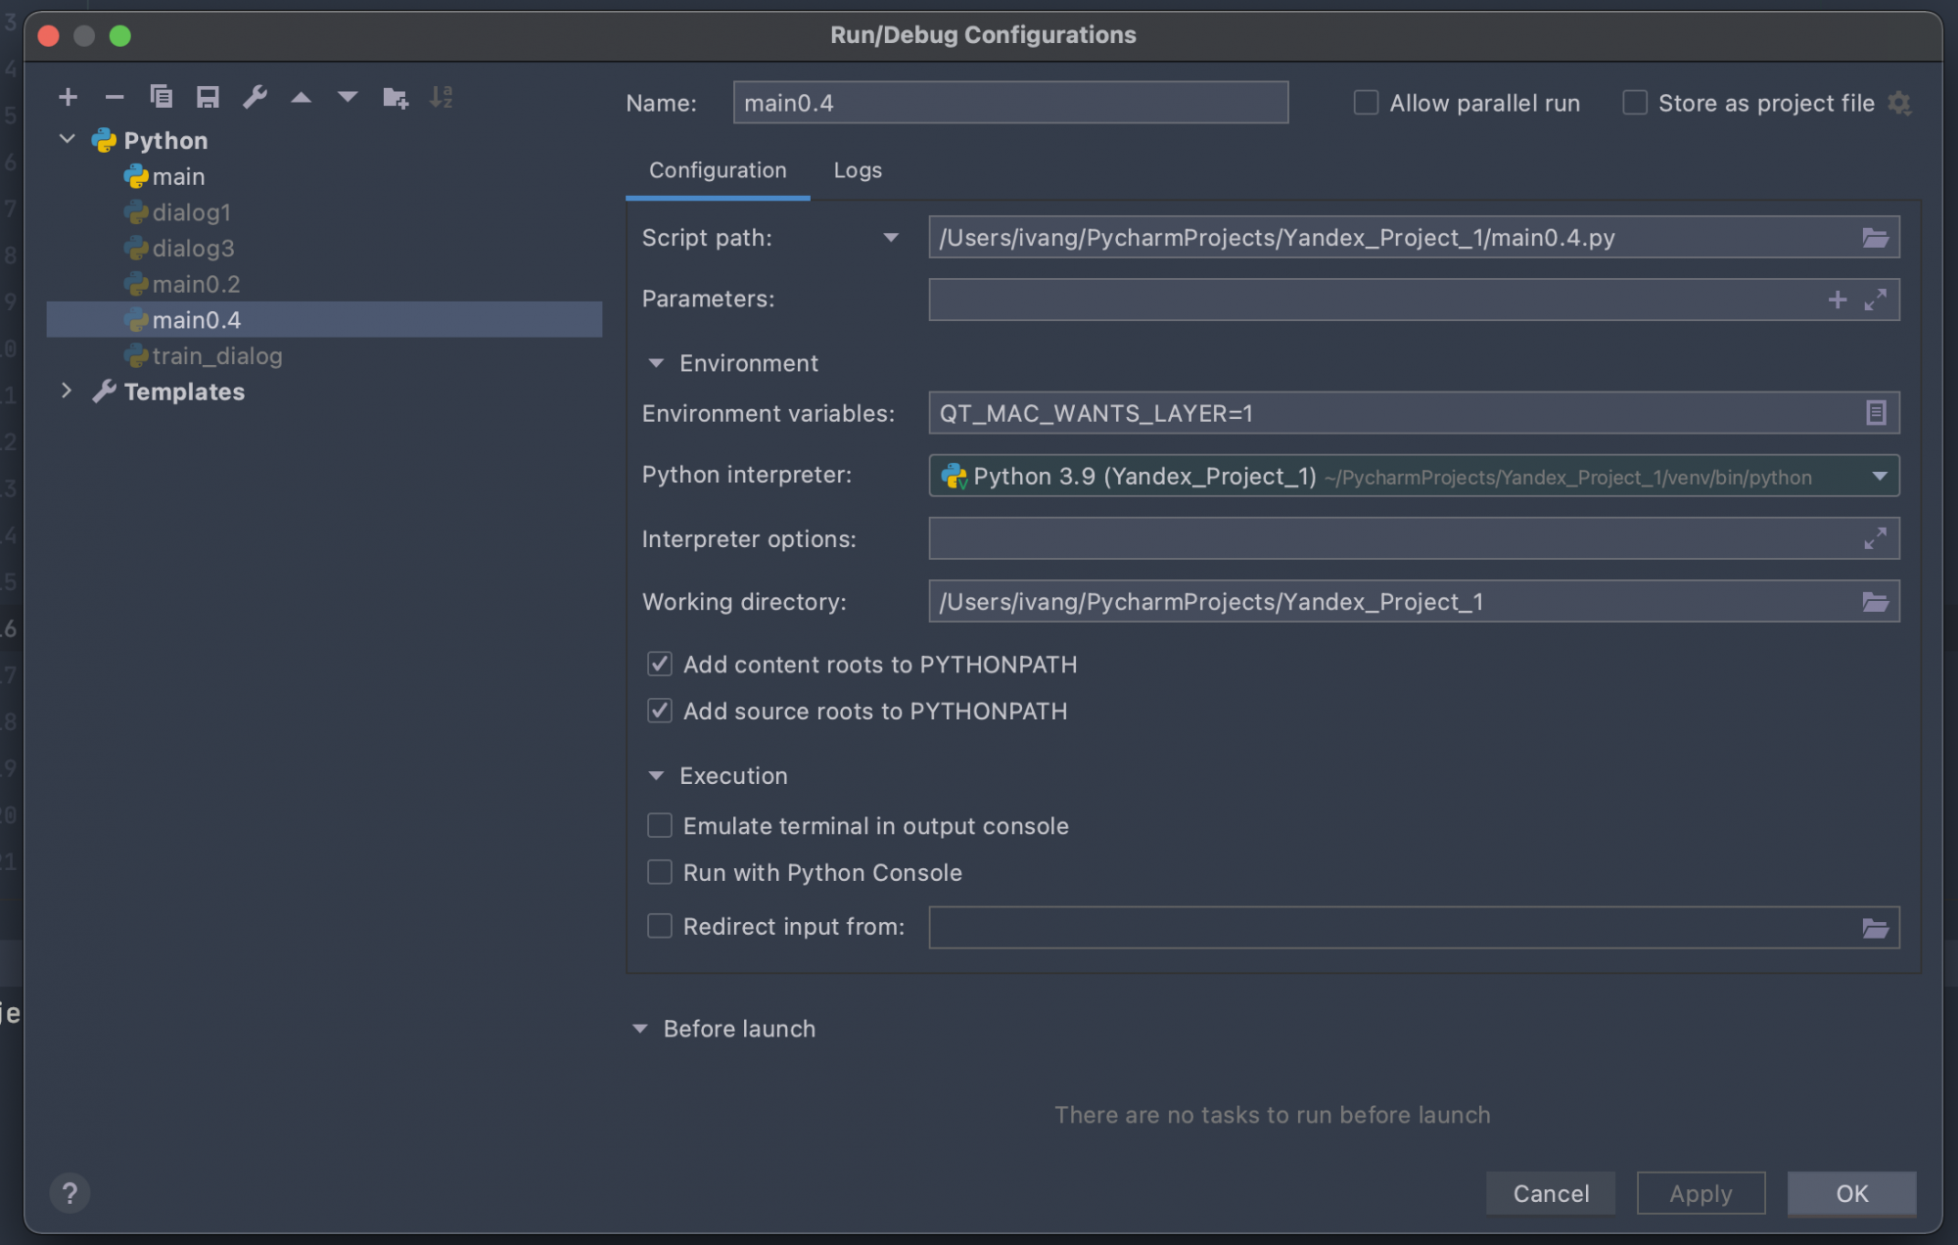Screen dimensions: 1958x1245
Task: Click the Copy Configuration icon
Action: point(161,97)
